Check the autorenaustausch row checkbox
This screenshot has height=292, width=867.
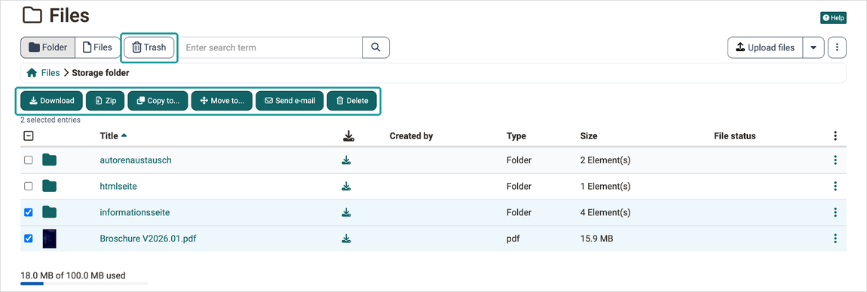[29, 160]
